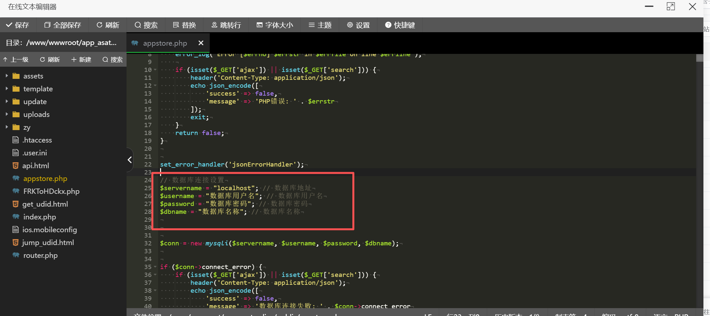
Task: Click New (新建) in file panel
Action: pos(81,59)
